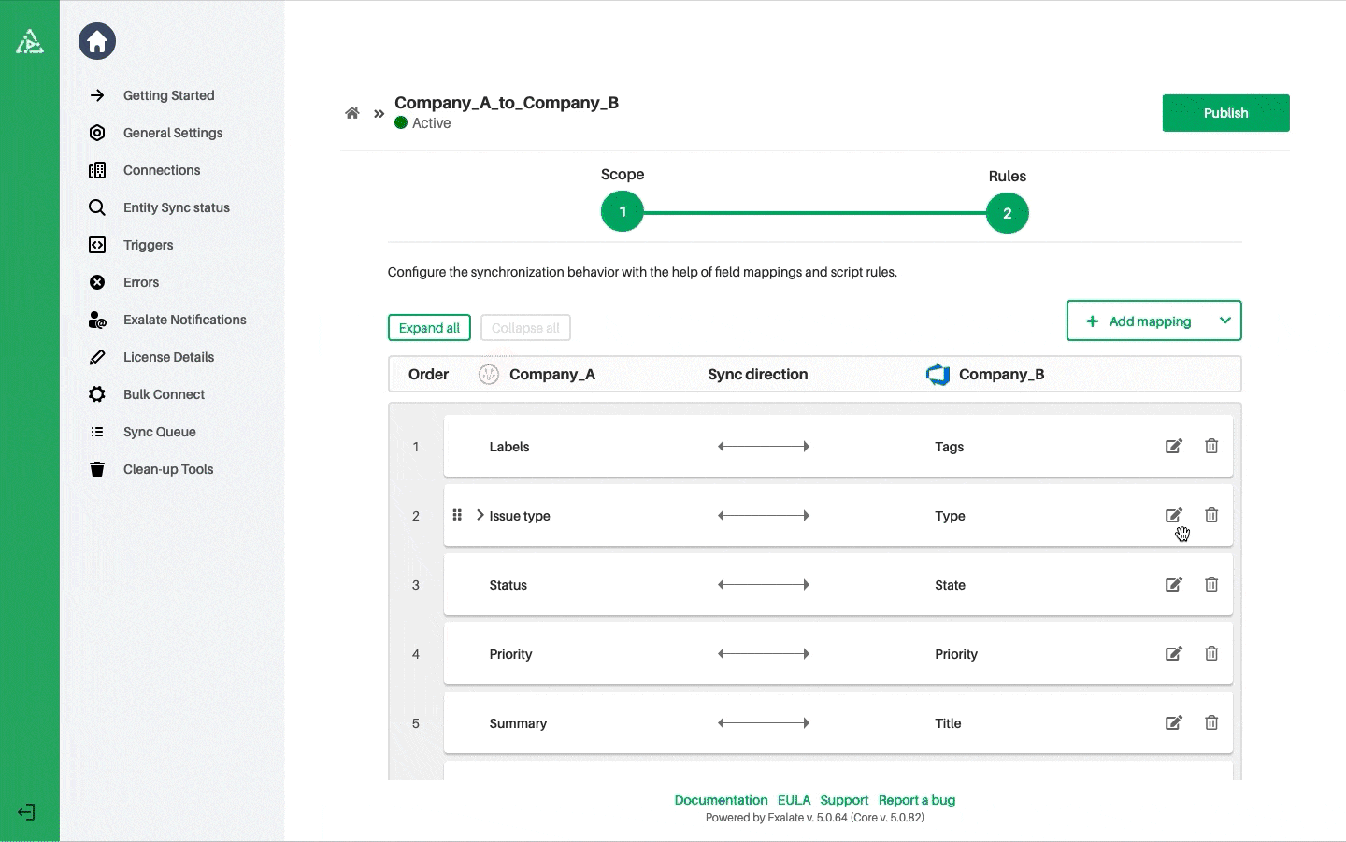Viewport: 1346px width, 842px height.
Task: Go to Connections in the sidebar
Action: point(162,170)
